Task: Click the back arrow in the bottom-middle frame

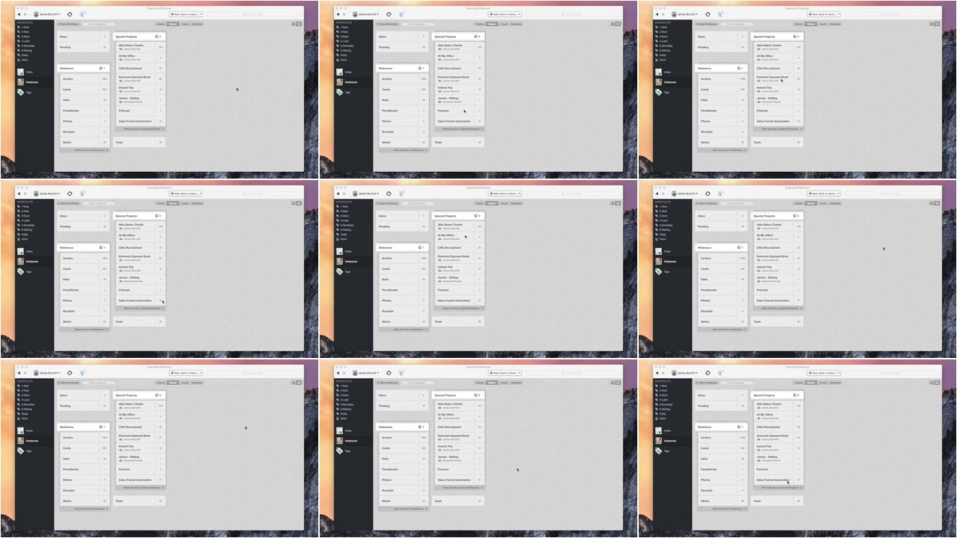Action: coord(338,373)
